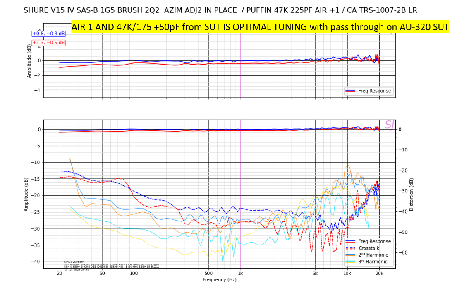Click "Amplitude (dB)" label of the lower chart
The image size is (457, 286).
click(x=26, y=195)
